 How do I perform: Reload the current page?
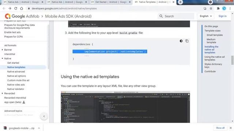pyautogui.click(x=16, y=8)
